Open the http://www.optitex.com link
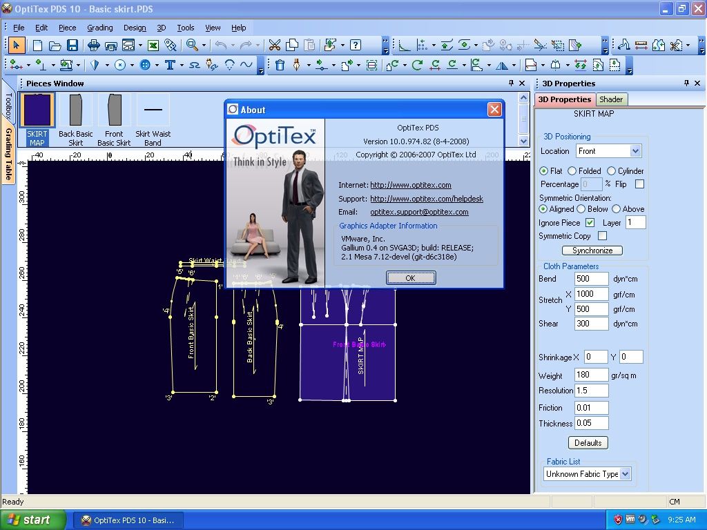Image resolution: width=707 pixels, height=530 pixels. click(410, 185)
